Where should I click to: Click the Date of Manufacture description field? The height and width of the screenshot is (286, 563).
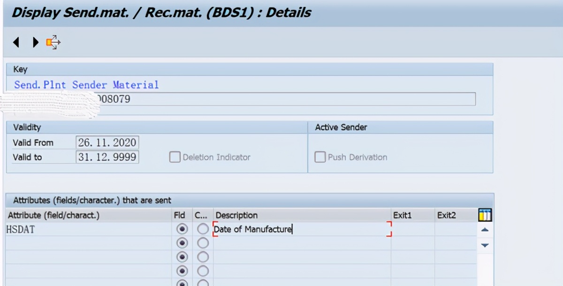302,229
